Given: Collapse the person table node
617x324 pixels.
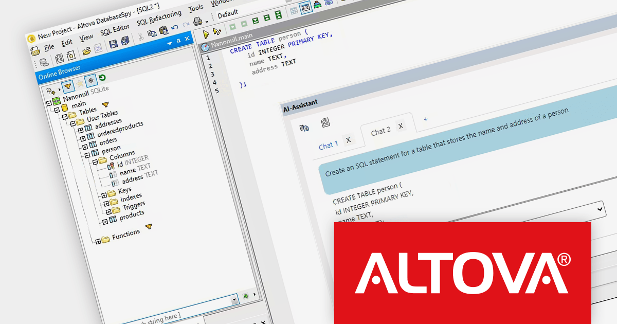Looking at the screenshot, I should coord(87,154).
